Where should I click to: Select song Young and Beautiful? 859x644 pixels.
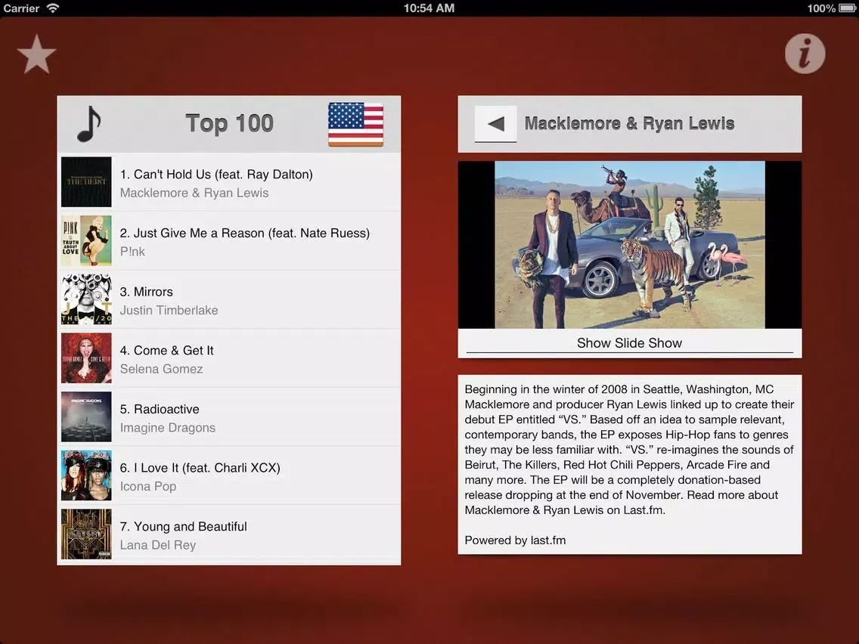tap(229, 534)
